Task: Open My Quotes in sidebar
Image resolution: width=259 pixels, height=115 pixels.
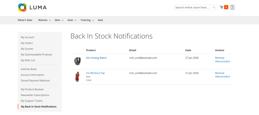Action: tap(27, 49)
